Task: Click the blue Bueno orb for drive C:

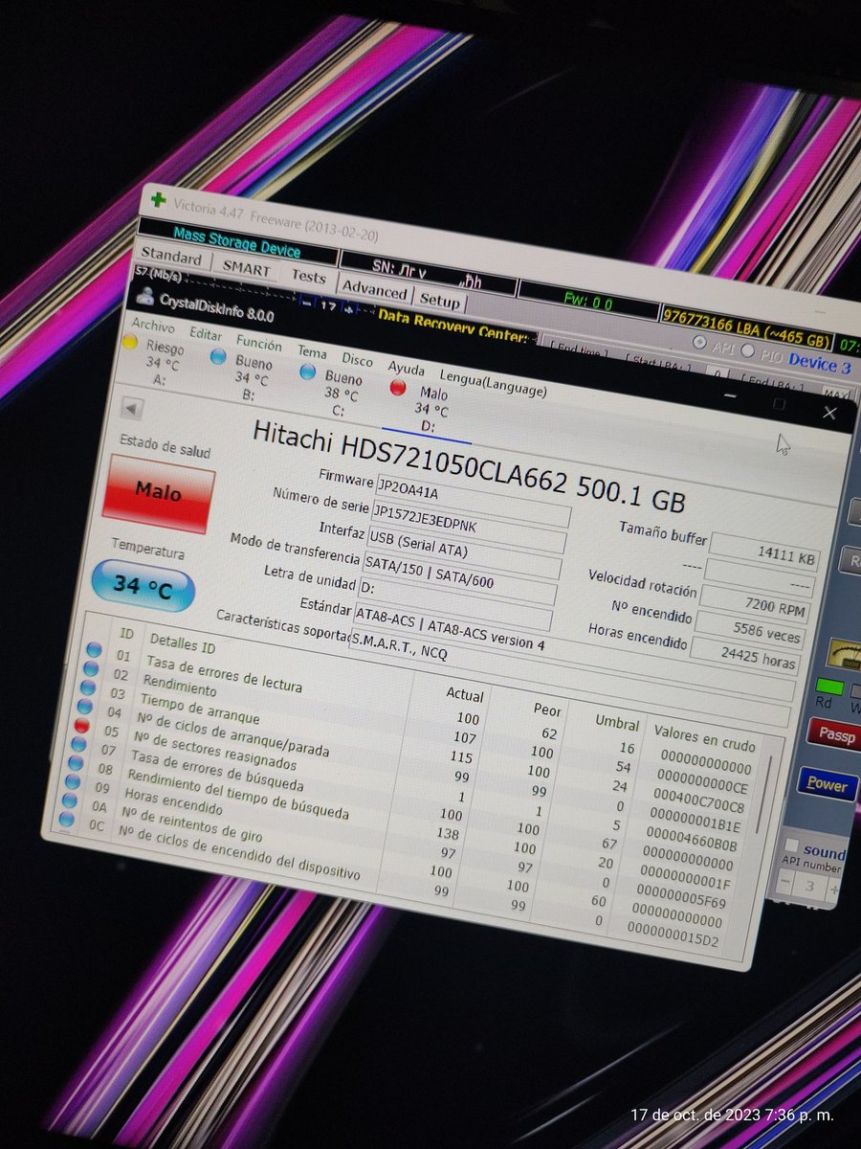Action: click(x=307, y=371)
